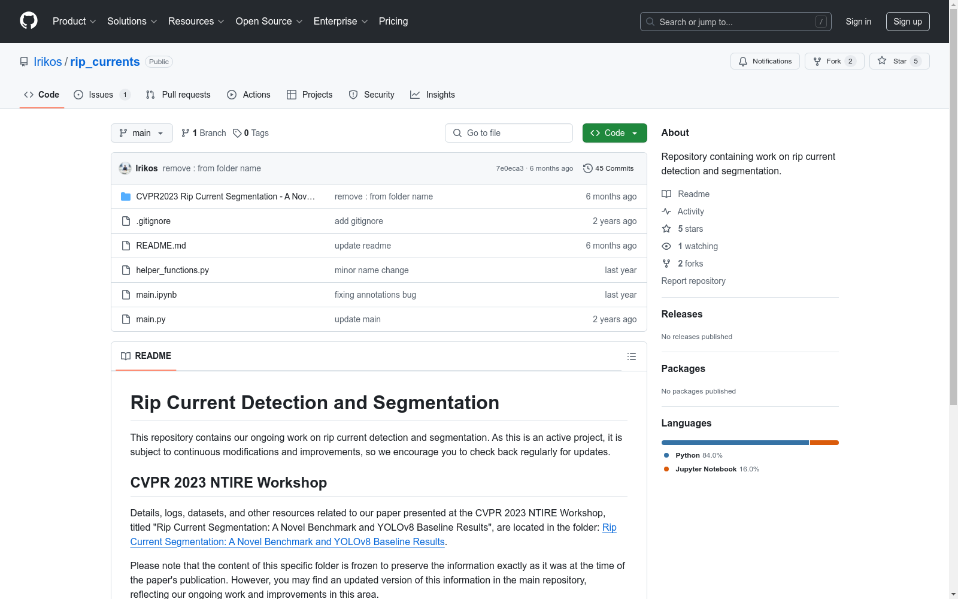Switch to the Pull requests tab

(x=178, y=95)
